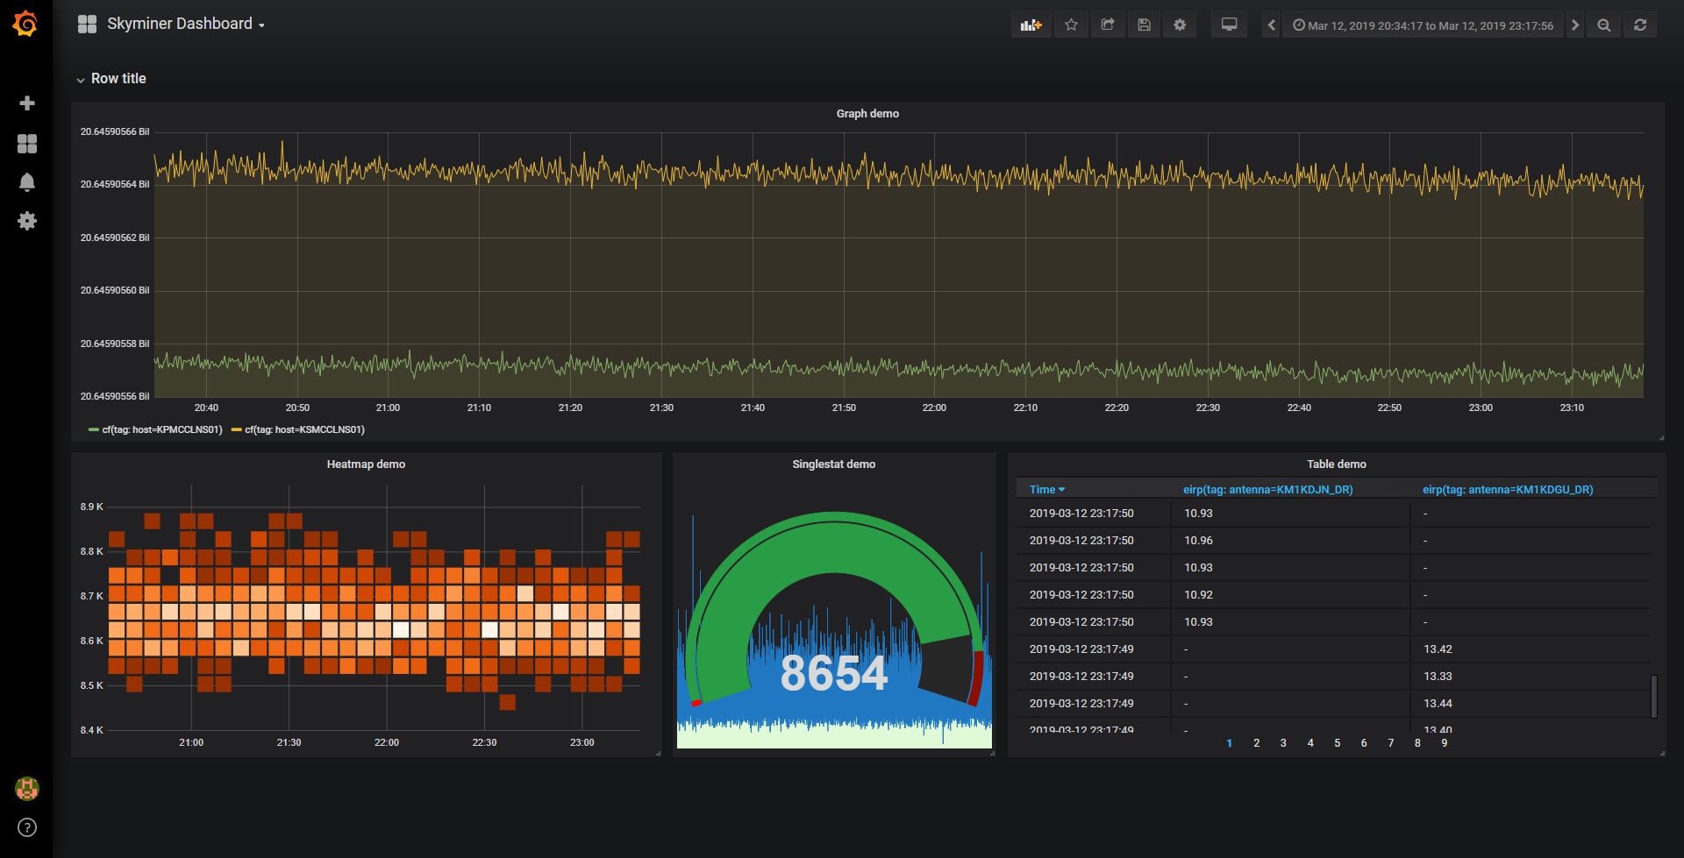The image size is (1684, 858).
Task: Click table cell value 13.44
Action: (x=1438, y=704)
